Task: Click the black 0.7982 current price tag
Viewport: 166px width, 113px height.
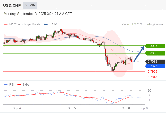Action: coord(155,62)
